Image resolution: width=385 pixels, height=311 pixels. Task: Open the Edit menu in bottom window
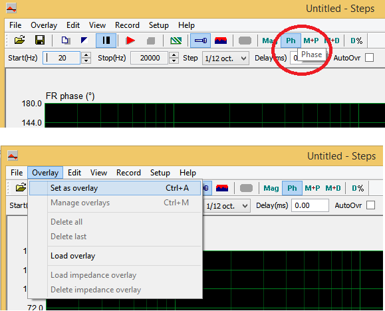[74, 173]
